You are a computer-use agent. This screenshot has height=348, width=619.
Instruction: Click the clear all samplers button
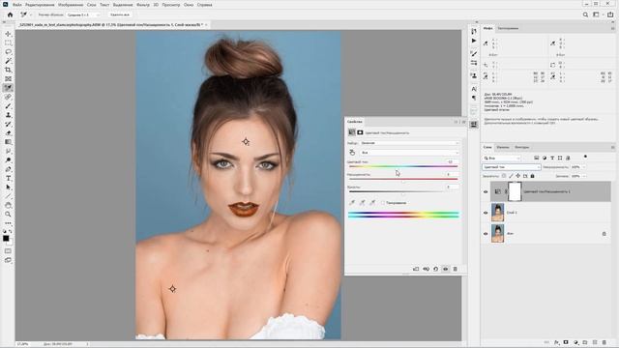coord(120,14)
